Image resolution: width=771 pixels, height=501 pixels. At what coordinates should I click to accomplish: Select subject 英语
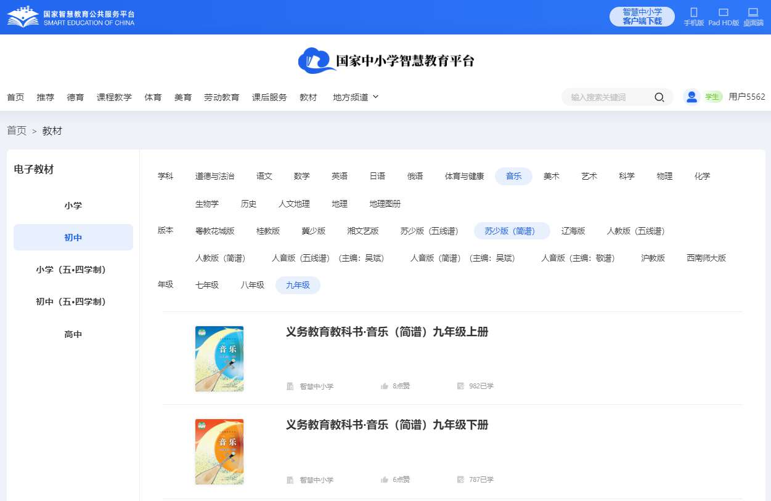click(340, 176)
